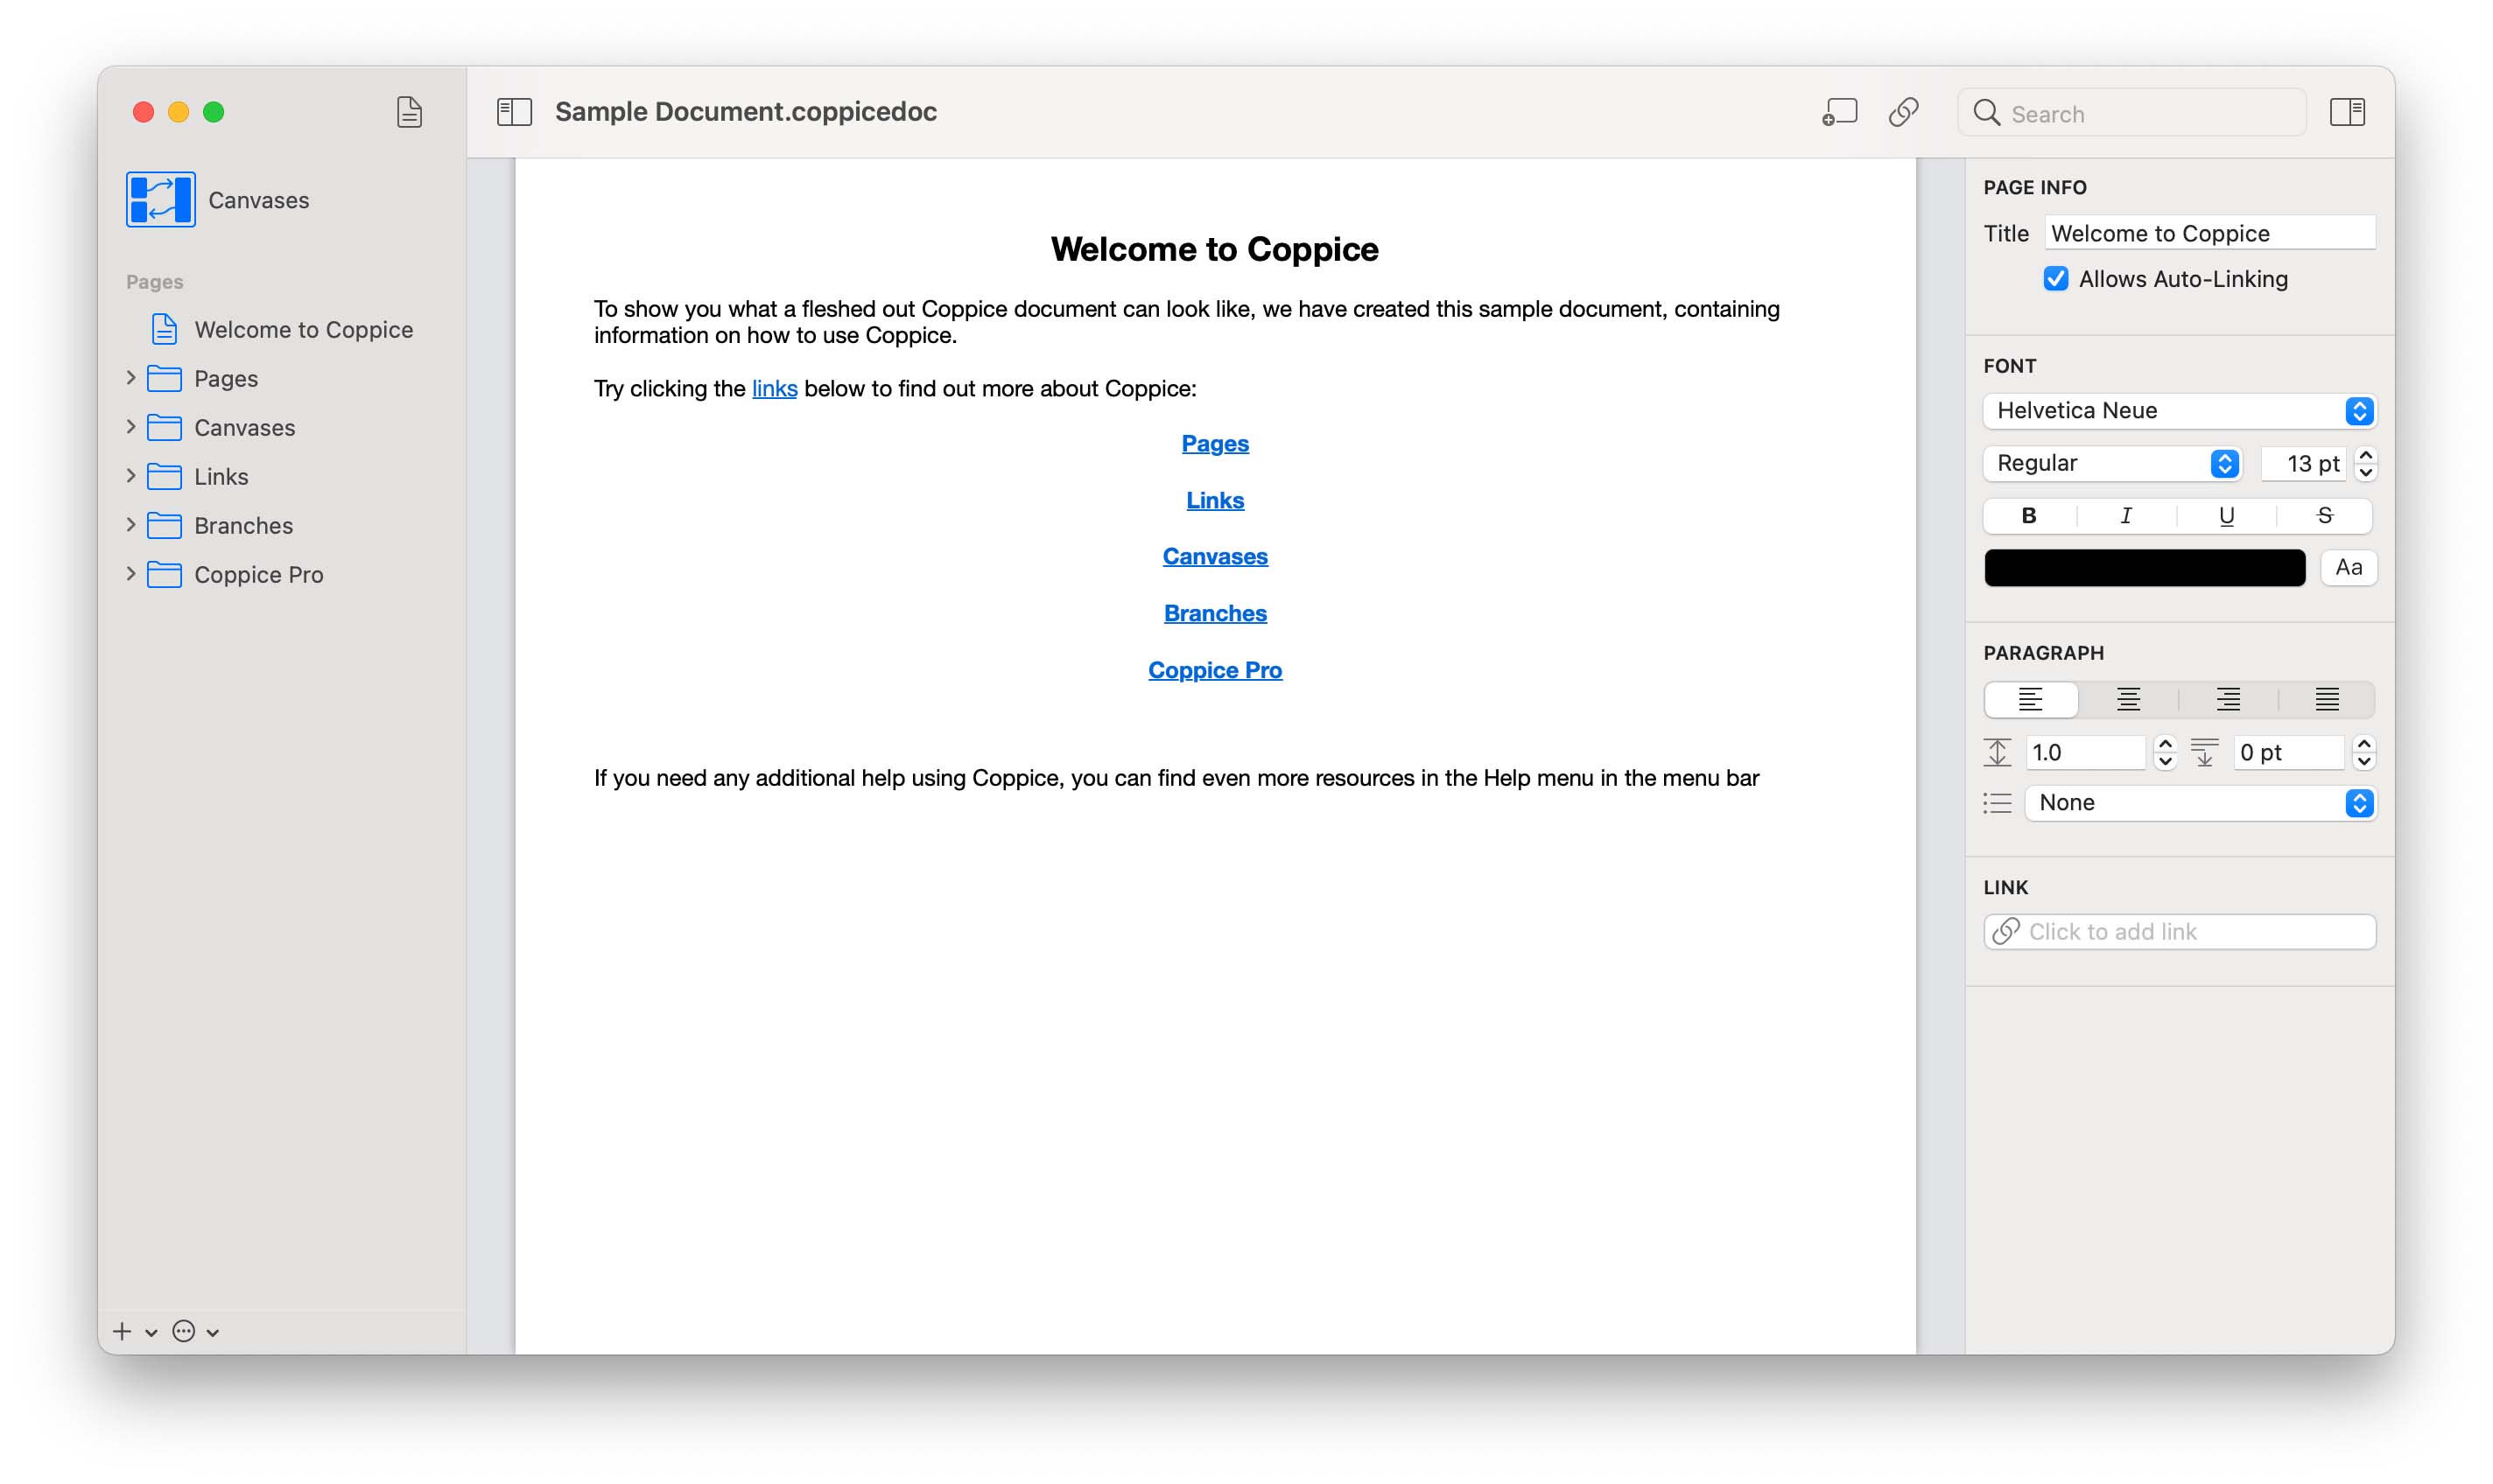Click the new page icon in sidebar header
2493x1484 pixels.
409,112
